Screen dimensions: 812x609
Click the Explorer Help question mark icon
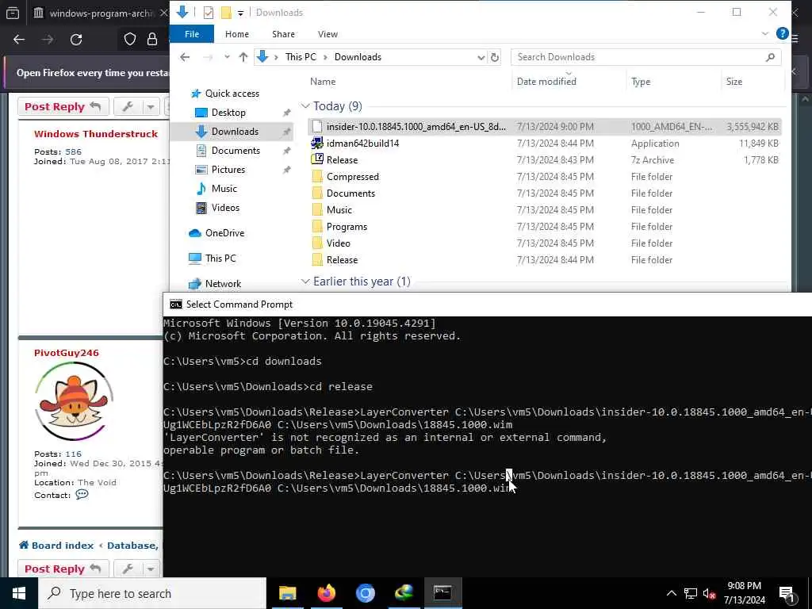[783, 33]
